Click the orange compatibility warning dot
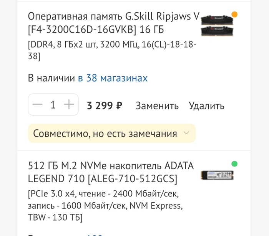 coord(234,15)
